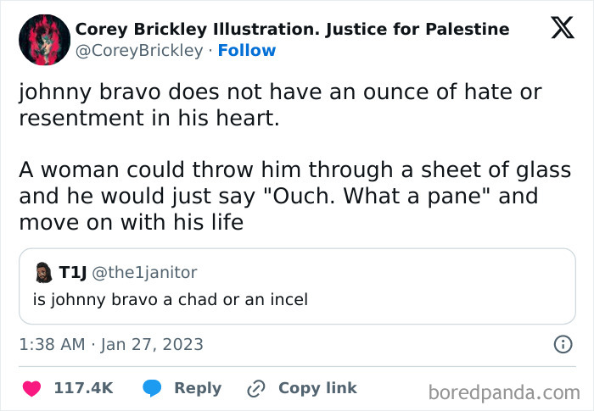Viewport: 594px width, 411px height.
Task: Click the copy link chain icon
Action: coord(255,388)
